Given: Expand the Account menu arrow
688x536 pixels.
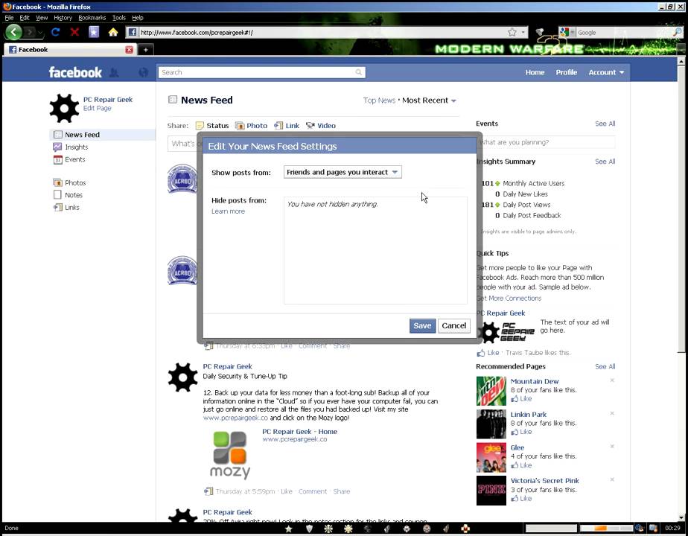Looking at the screenshot, I should point(622,72).
